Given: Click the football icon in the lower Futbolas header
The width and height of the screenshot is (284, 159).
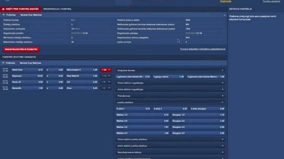Looking at the screenshot, I should pos(3,63).
